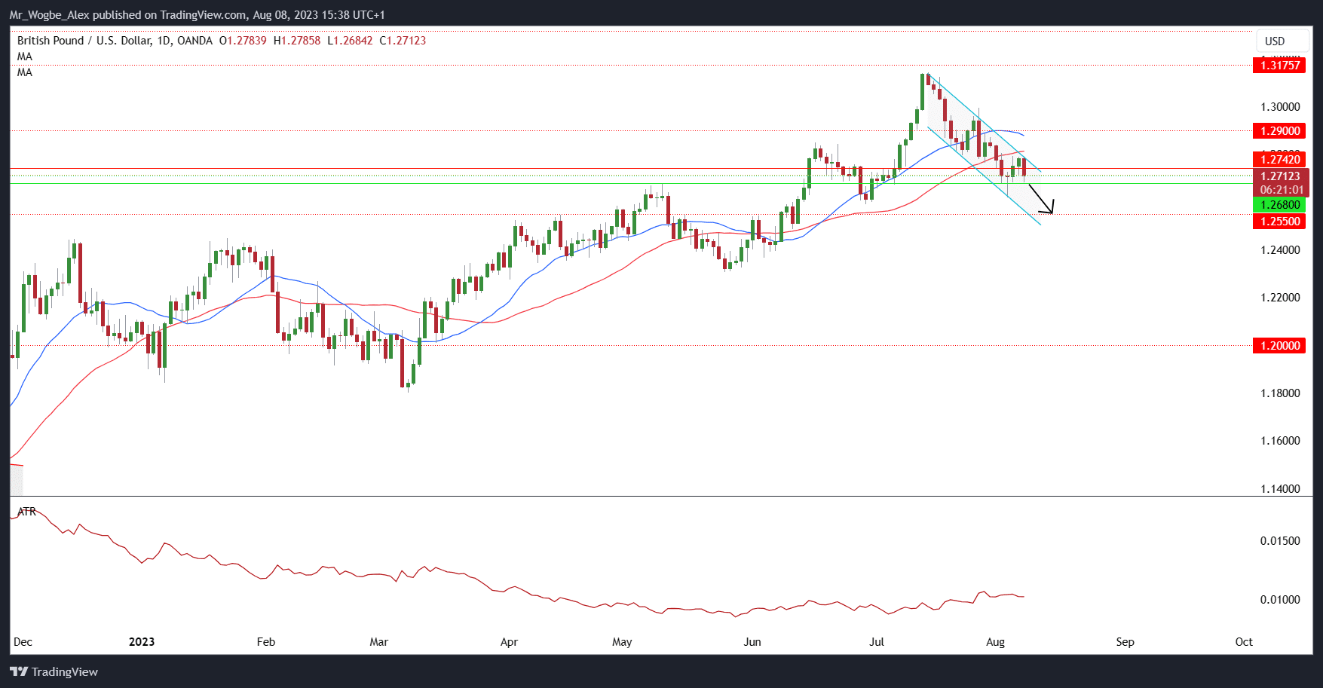The image size is (1323, 688).
Task: Click 1.18000 on the price axis
Action: [1280, 393]
